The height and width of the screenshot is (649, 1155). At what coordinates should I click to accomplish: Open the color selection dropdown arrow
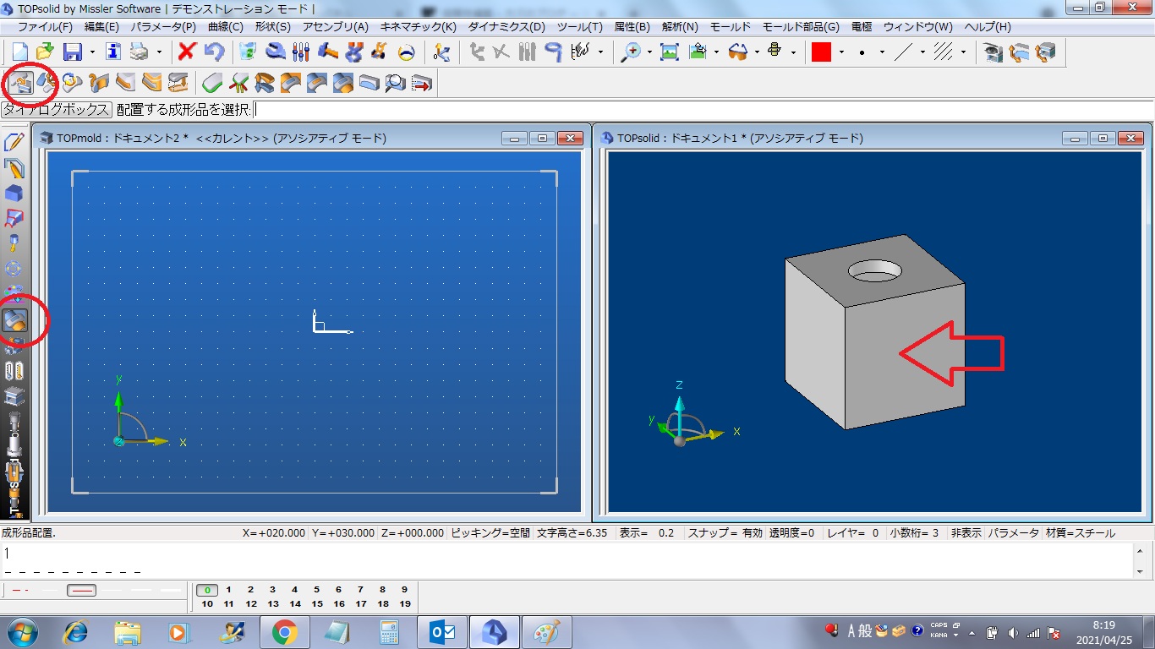840,52
